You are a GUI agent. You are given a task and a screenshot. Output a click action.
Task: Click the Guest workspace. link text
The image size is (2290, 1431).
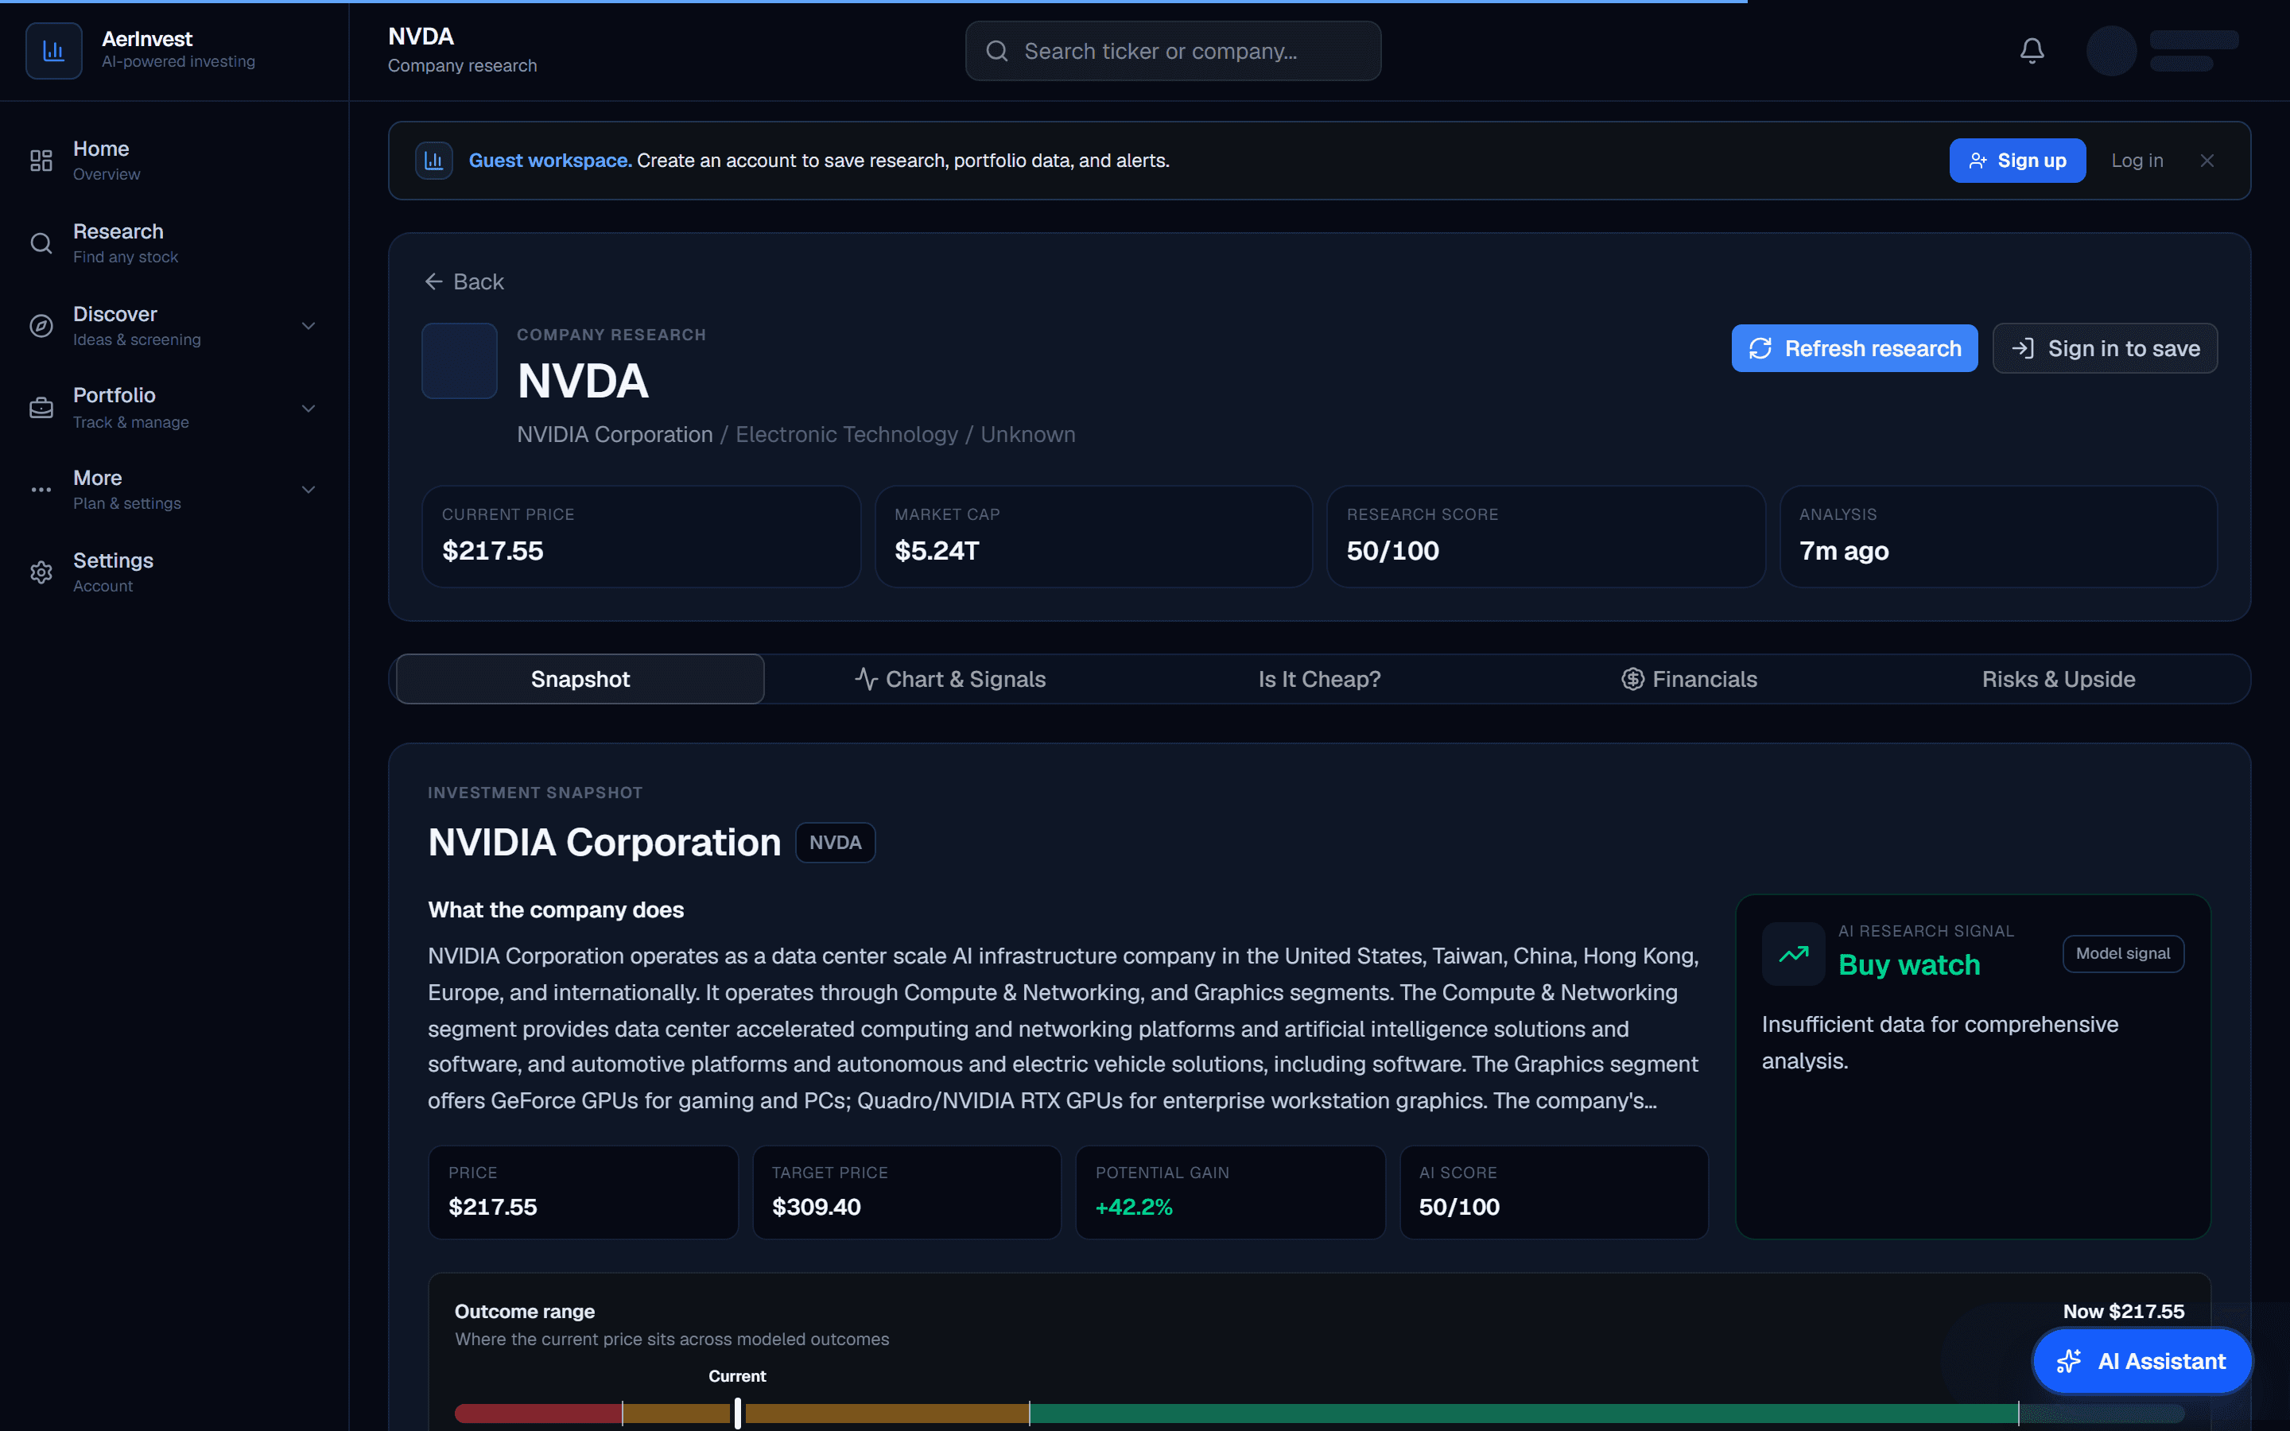pos(549,161)
